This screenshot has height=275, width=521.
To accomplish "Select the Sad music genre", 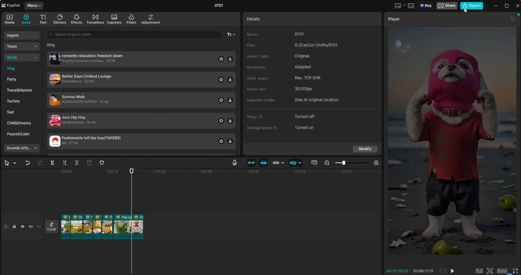I will coord(10,112).
